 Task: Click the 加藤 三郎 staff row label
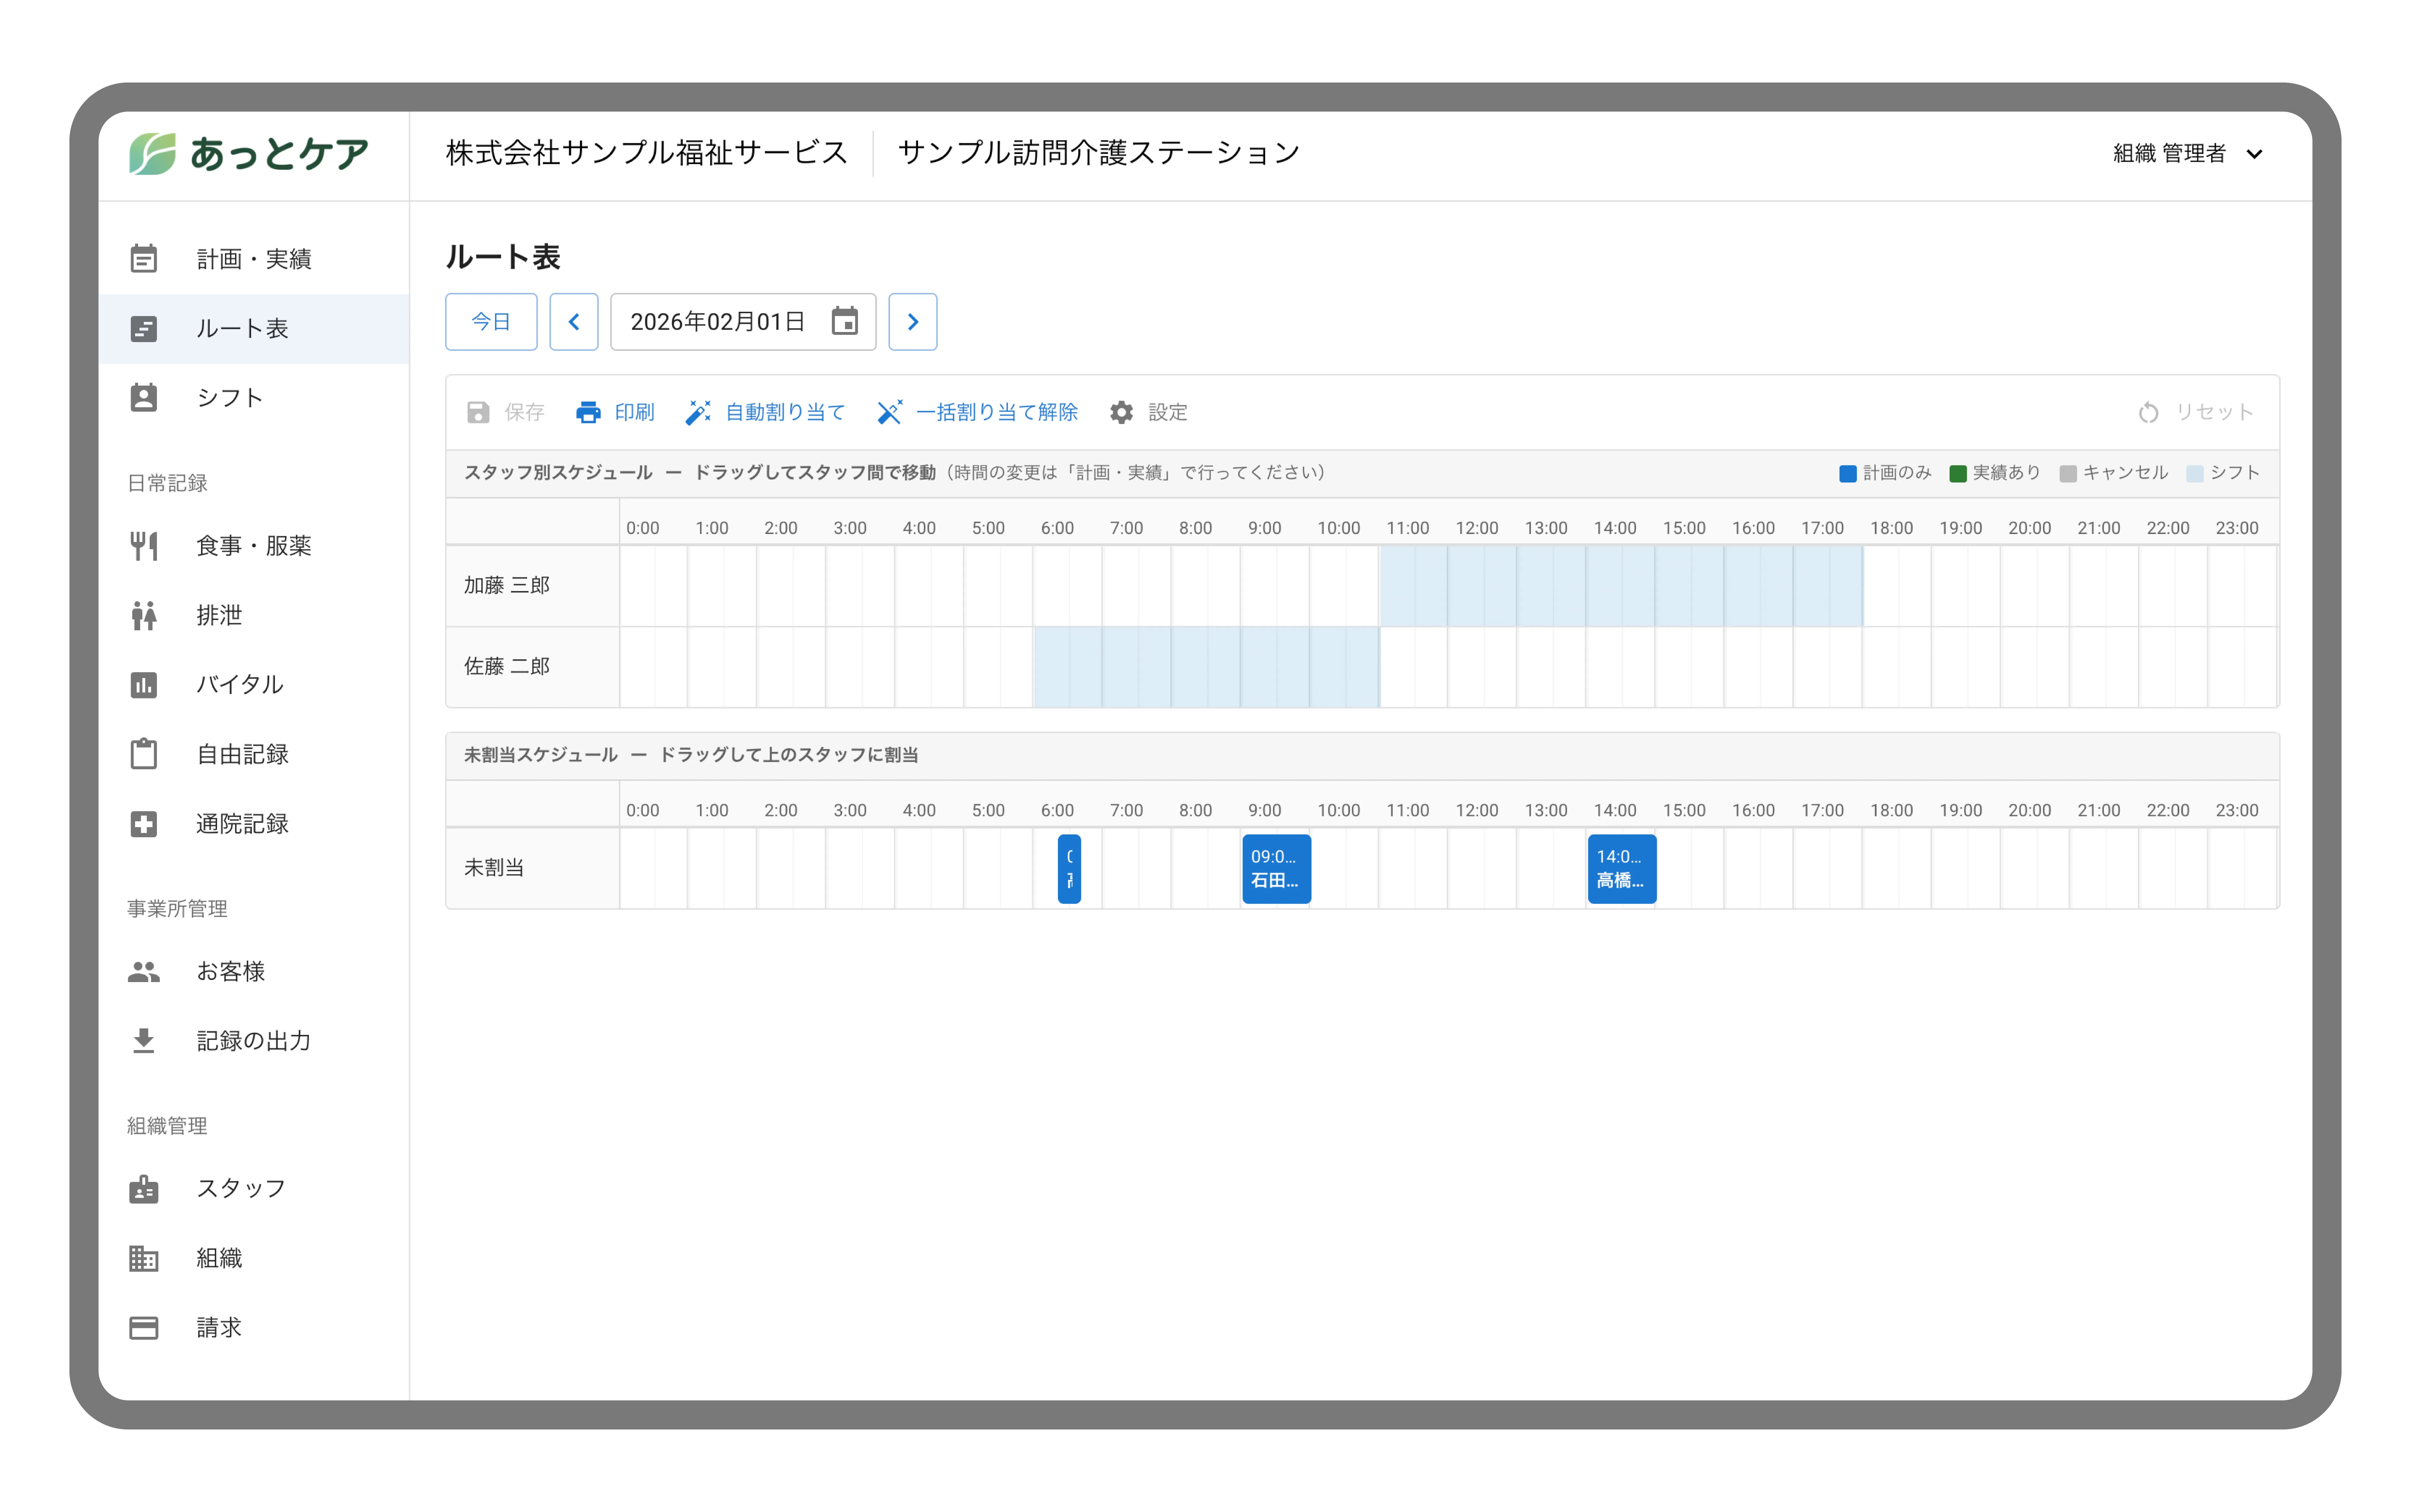coord(507,585)
